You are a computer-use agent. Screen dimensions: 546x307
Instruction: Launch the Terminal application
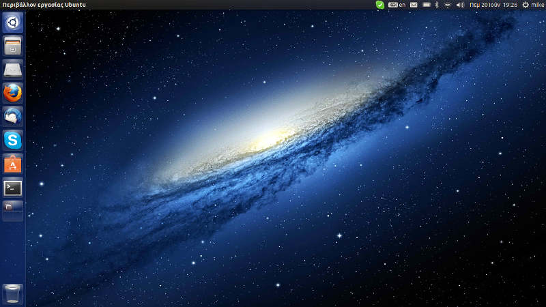(13, 188)
